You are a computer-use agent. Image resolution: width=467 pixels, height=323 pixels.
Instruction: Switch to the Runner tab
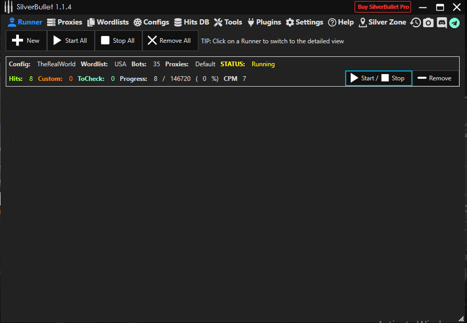click(25, 22)
